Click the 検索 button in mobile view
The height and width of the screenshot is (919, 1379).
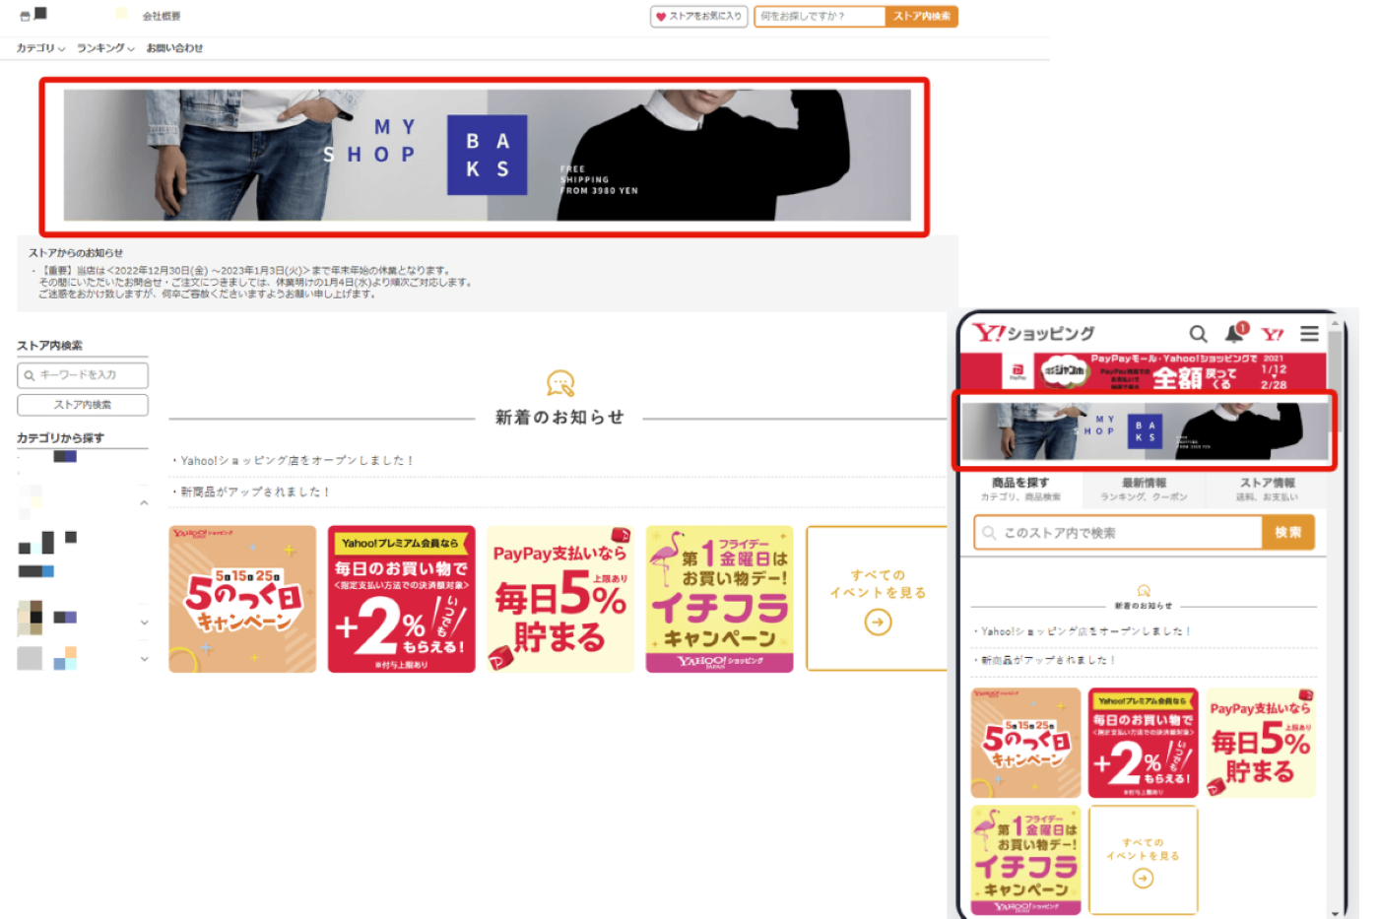[x=1287, y=533]
